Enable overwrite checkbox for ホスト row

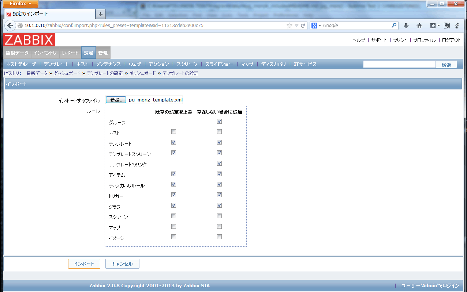[174, 132]
